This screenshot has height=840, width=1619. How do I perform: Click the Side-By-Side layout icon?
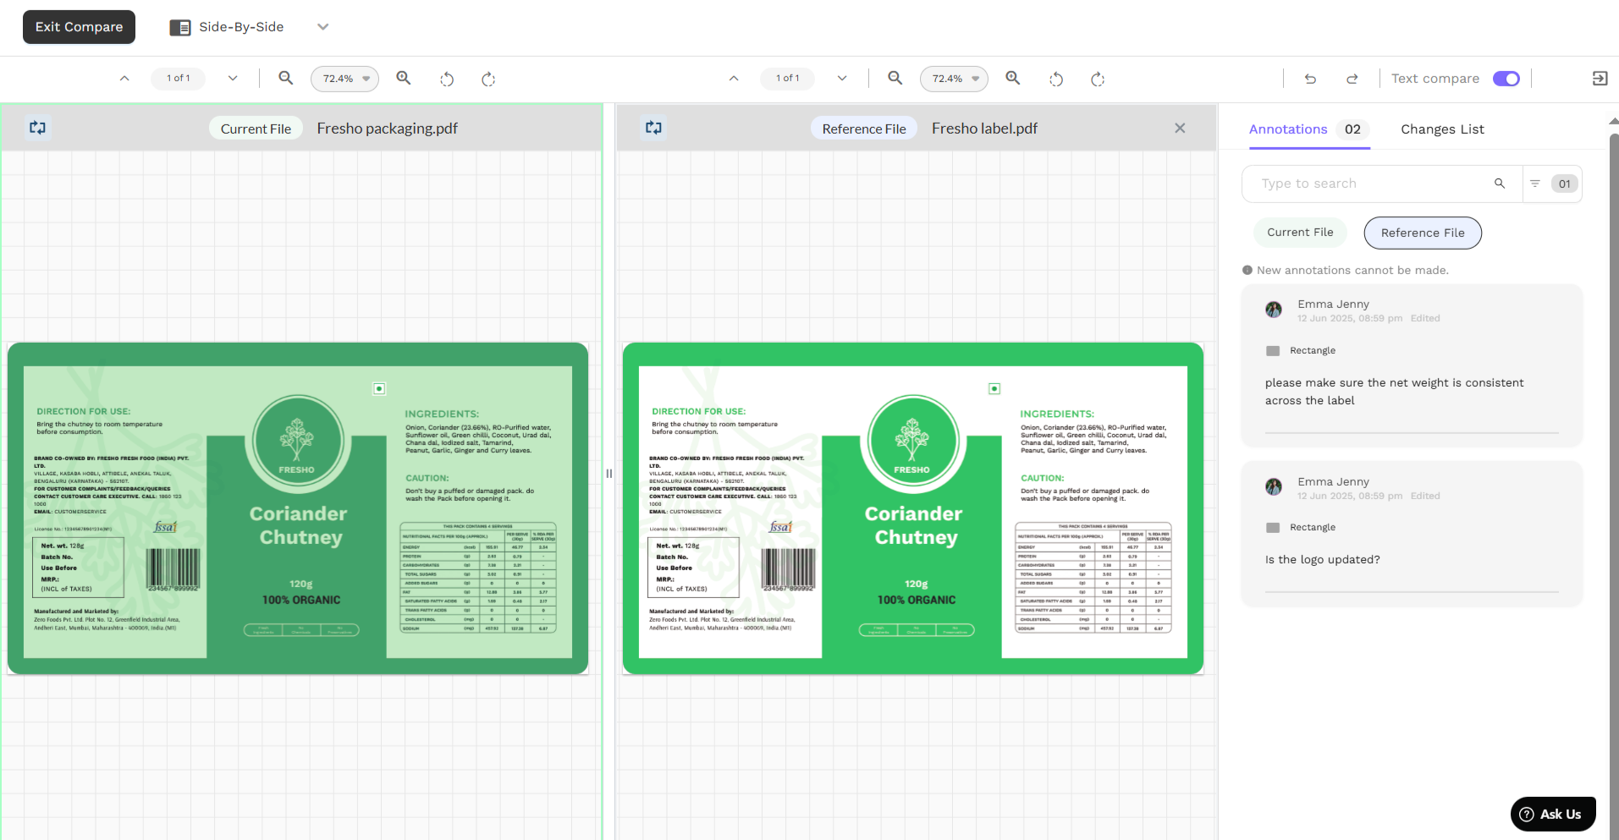[x=180, y=27]
